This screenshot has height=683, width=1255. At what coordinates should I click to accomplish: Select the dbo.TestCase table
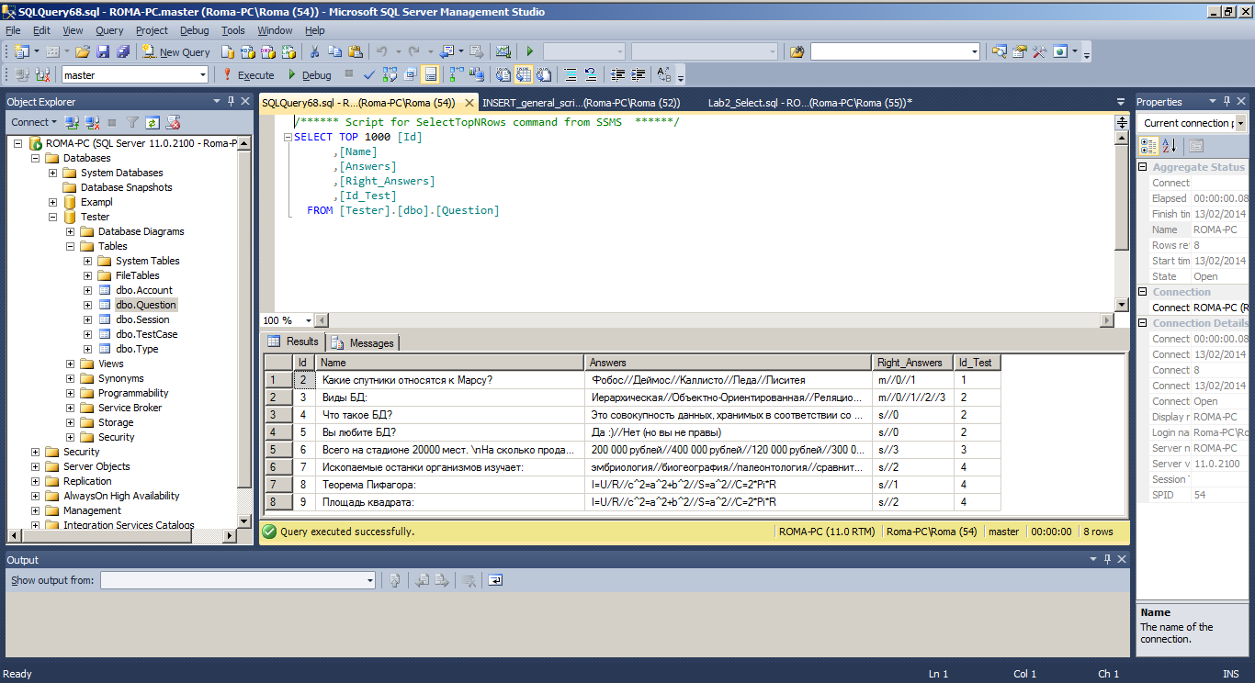(147, 334)
